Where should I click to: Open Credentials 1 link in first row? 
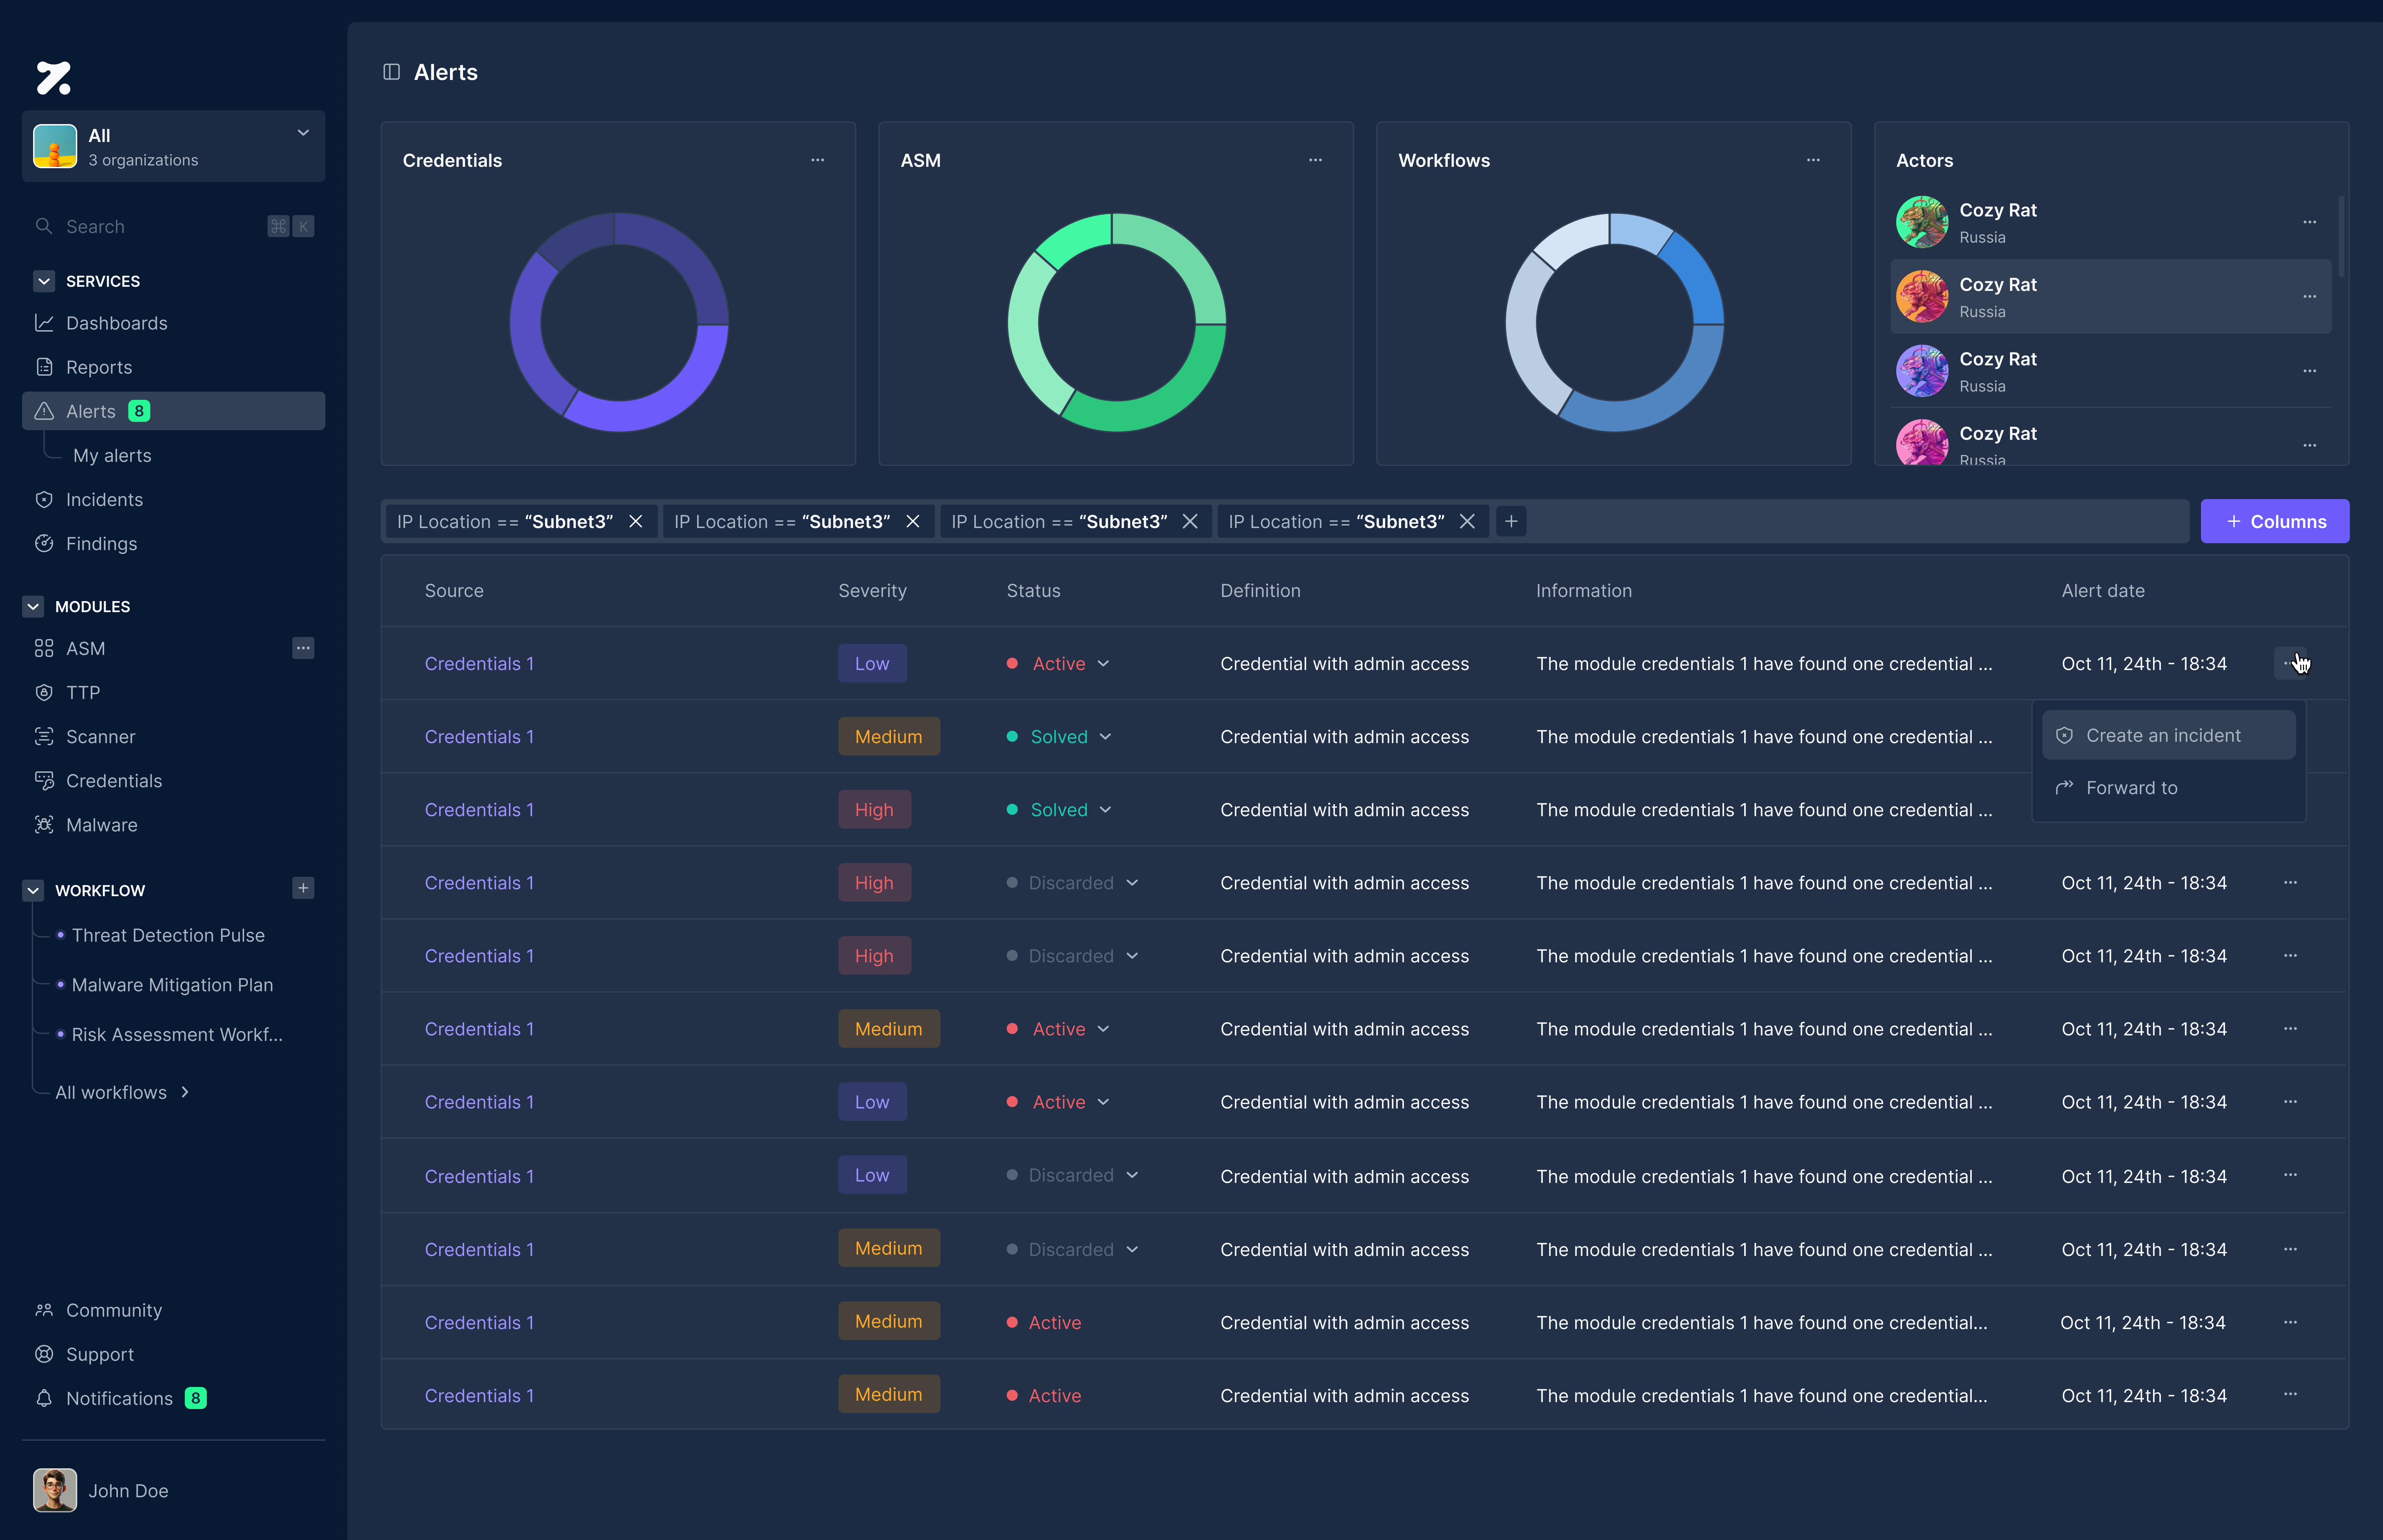click(x=479, y=663)
